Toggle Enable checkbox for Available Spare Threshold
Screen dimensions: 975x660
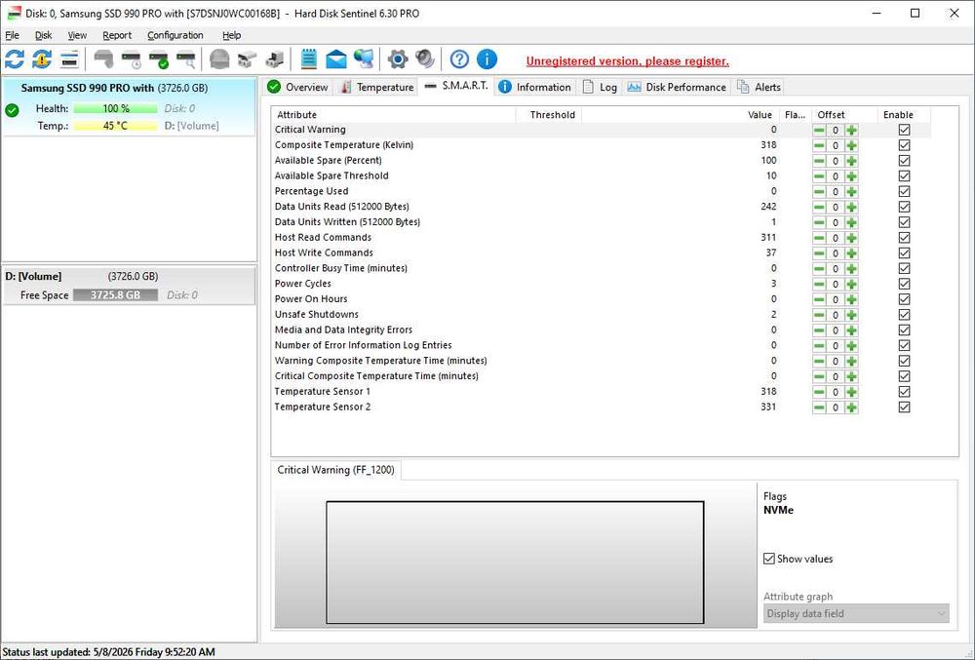904,175
